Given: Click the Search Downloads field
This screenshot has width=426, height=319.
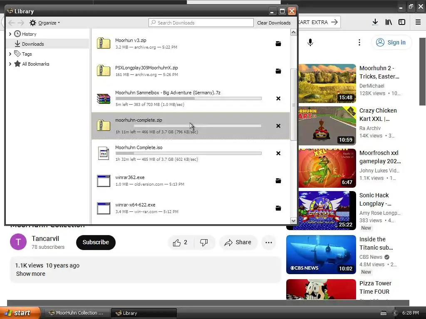Looking at the screenshot, I should [201, 23].
